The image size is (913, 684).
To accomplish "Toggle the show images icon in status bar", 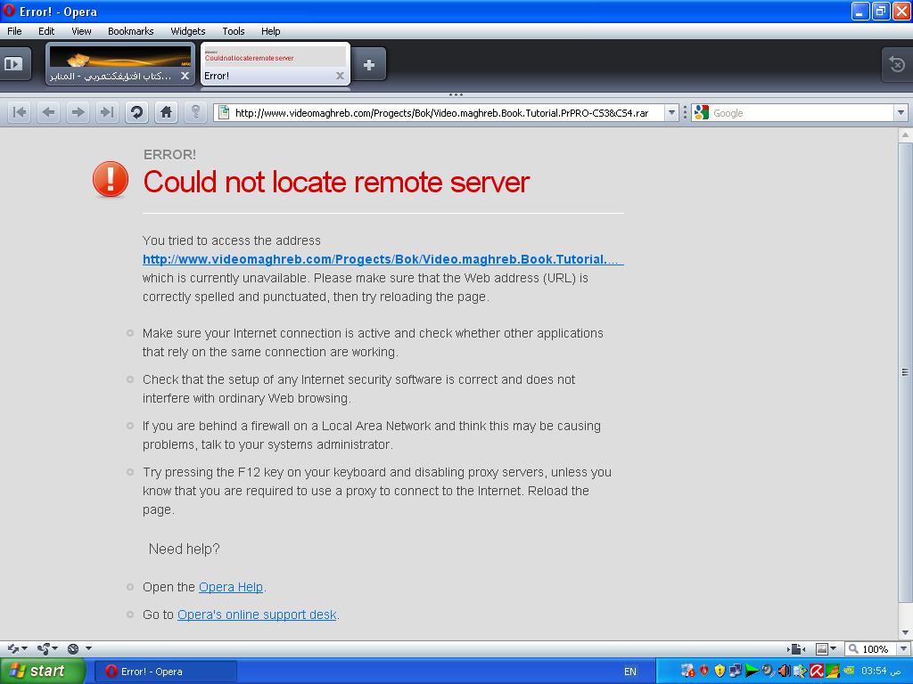I will coord(822,649).
